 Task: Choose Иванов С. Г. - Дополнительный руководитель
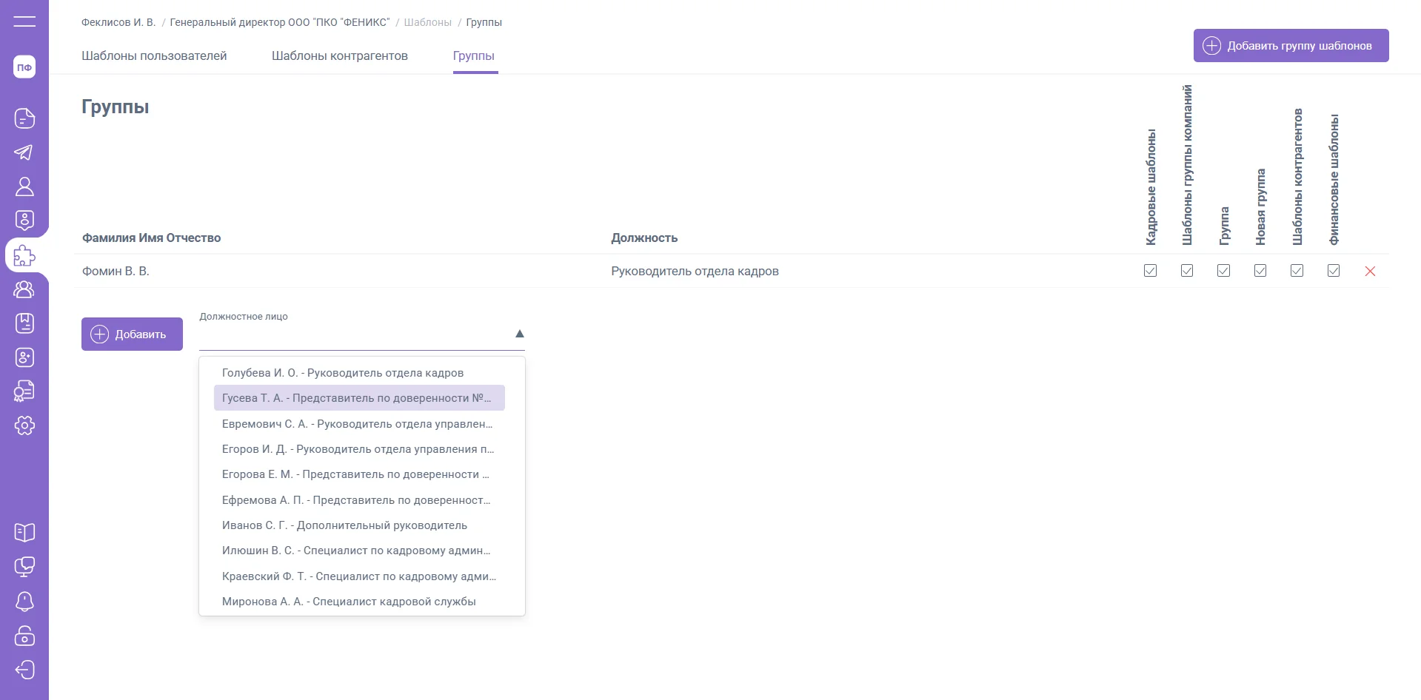click(344, 525)
